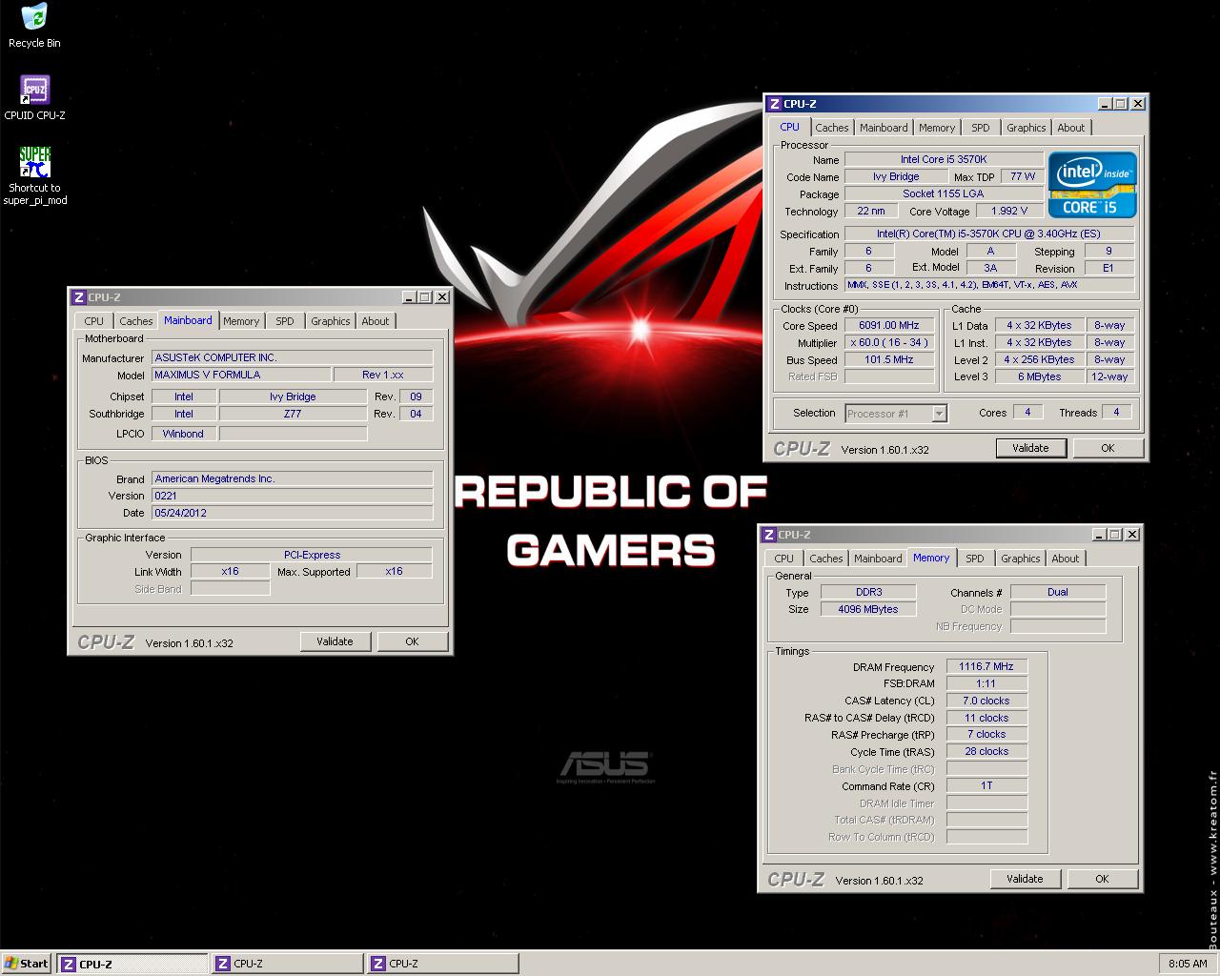Click the PCI-Express version field
Image resolution: width=1220 pixels, height=976 pixels.
coord(312,555)
